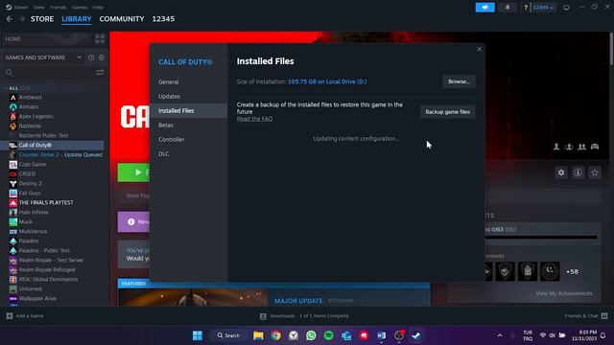Image resolution: width=614 pixels, height=345 pixels.
Task: Open the Steam announcements megaphone button
Action: tap(484, 8)
